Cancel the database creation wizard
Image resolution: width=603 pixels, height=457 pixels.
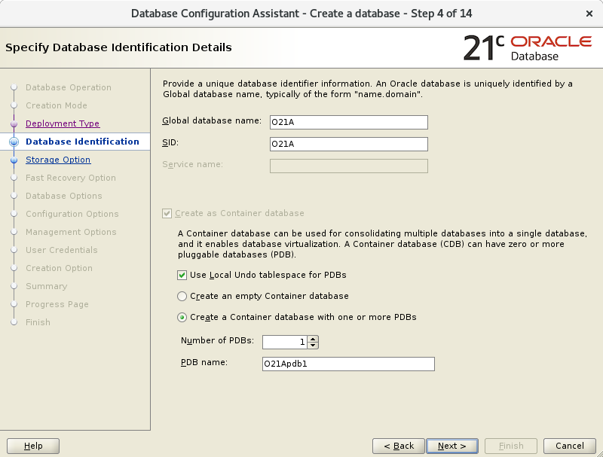click(x=569, y=446)
